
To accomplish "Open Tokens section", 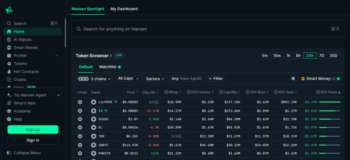I will (x=32, y=64).
